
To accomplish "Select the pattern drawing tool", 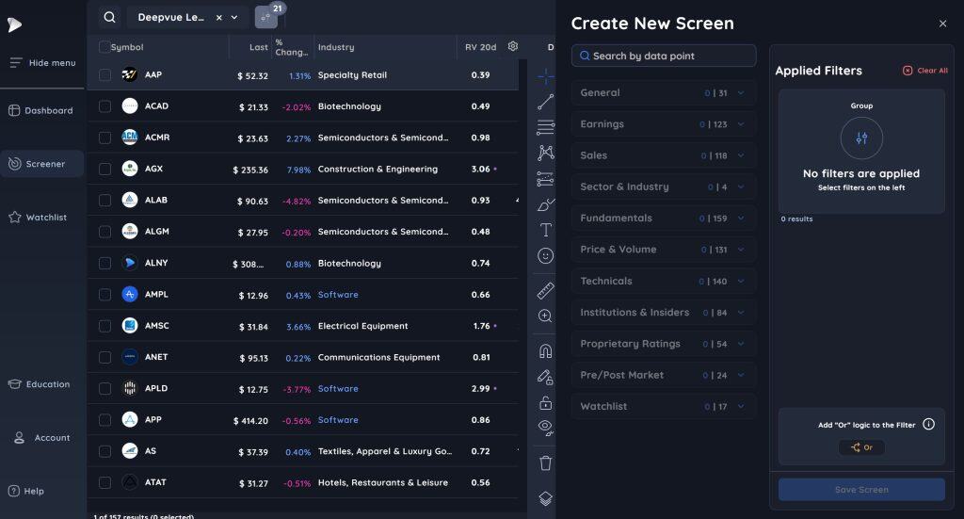I will 545,153.
